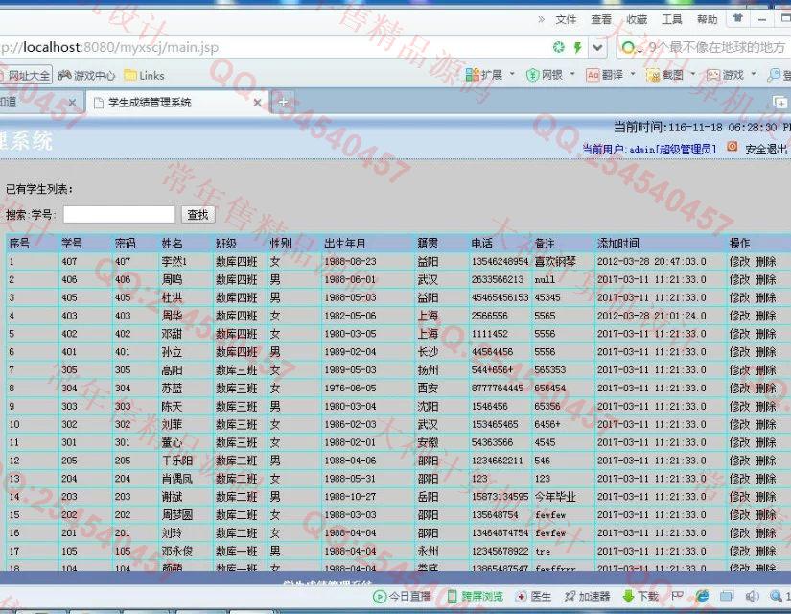The image size is (791, 614).
Task: Click 修改 for student 苏蓝
Action: (x=739, y=389)
